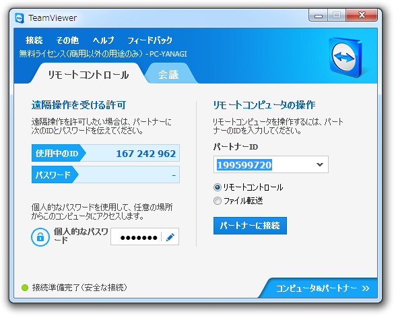The width and height of the screenshot is (394, 316).
Task: Select the リモートコントロール radio button
Action: click(x=218, y=187)
